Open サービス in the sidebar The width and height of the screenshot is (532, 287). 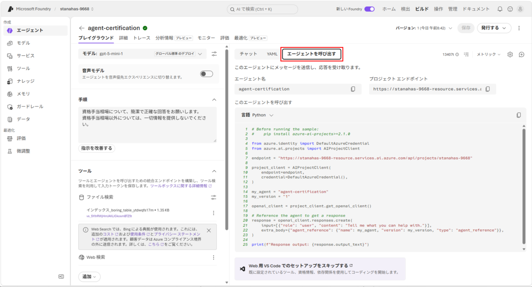pos(35,56)
